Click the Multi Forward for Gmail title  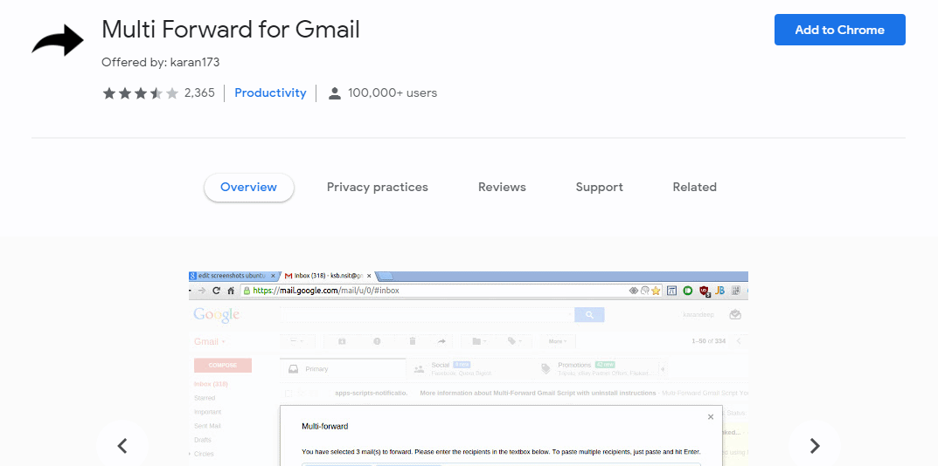[230, 29]
